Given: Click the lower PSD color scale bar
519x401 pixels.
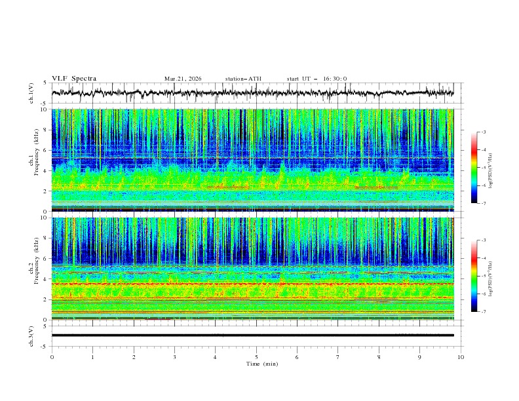Looking at the screenshot, I should pyautogui.click(x=474, y=276).
